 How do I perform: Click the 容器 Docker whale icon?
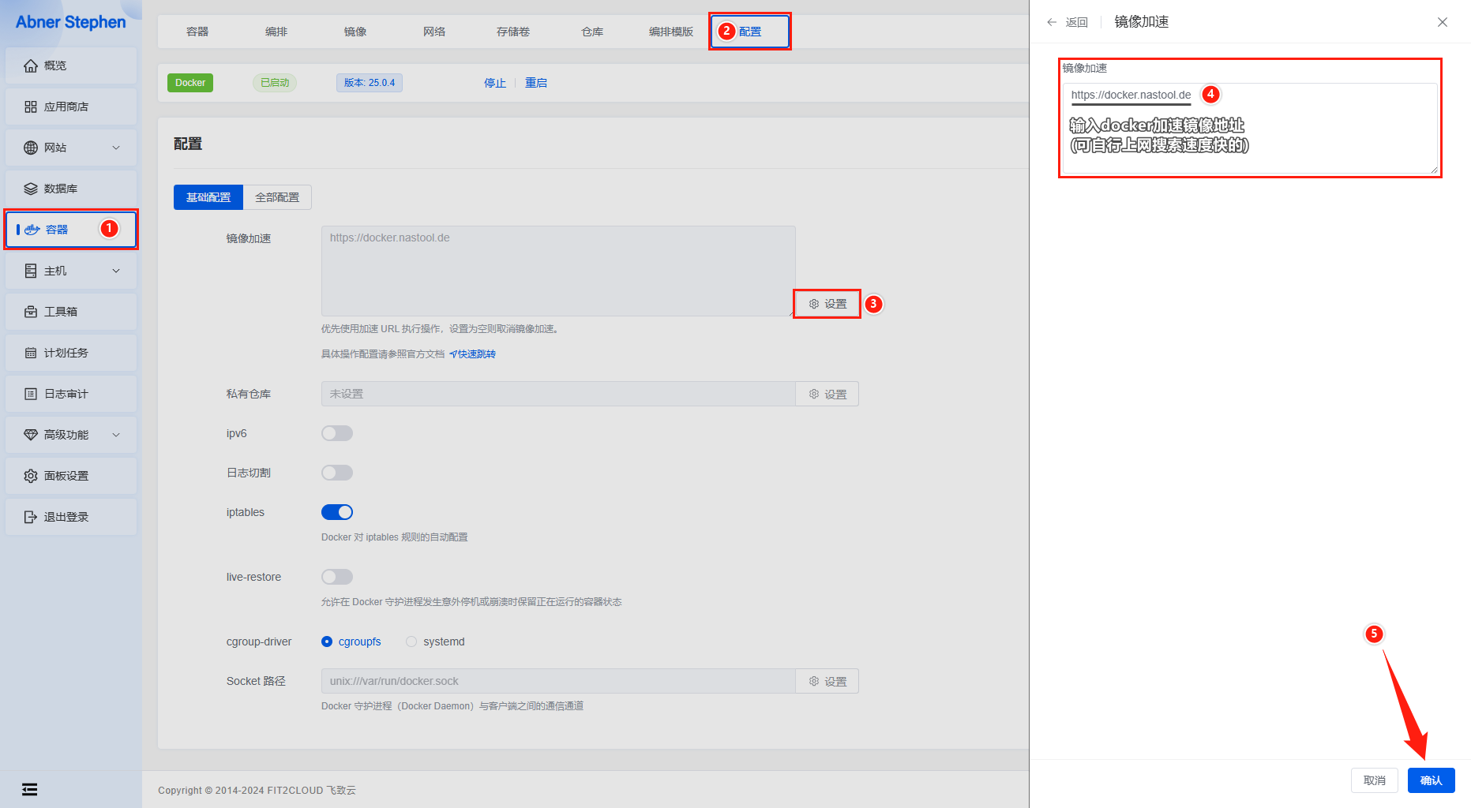[32, 230]
